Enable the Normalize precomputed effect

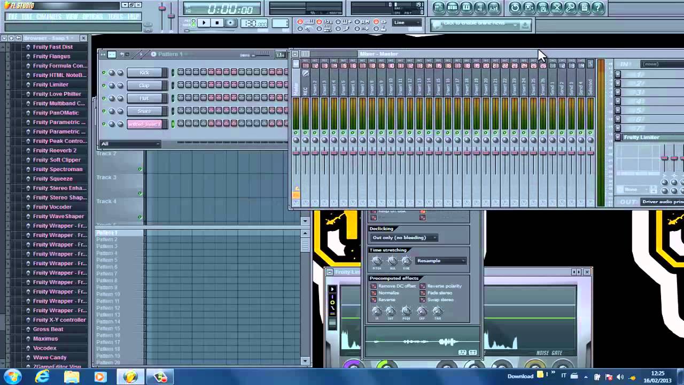click(374, 293)
